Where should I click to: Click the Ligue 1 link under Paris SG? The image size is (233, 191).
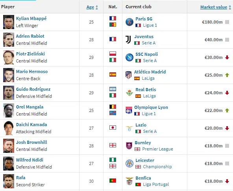tap(150, 25)
